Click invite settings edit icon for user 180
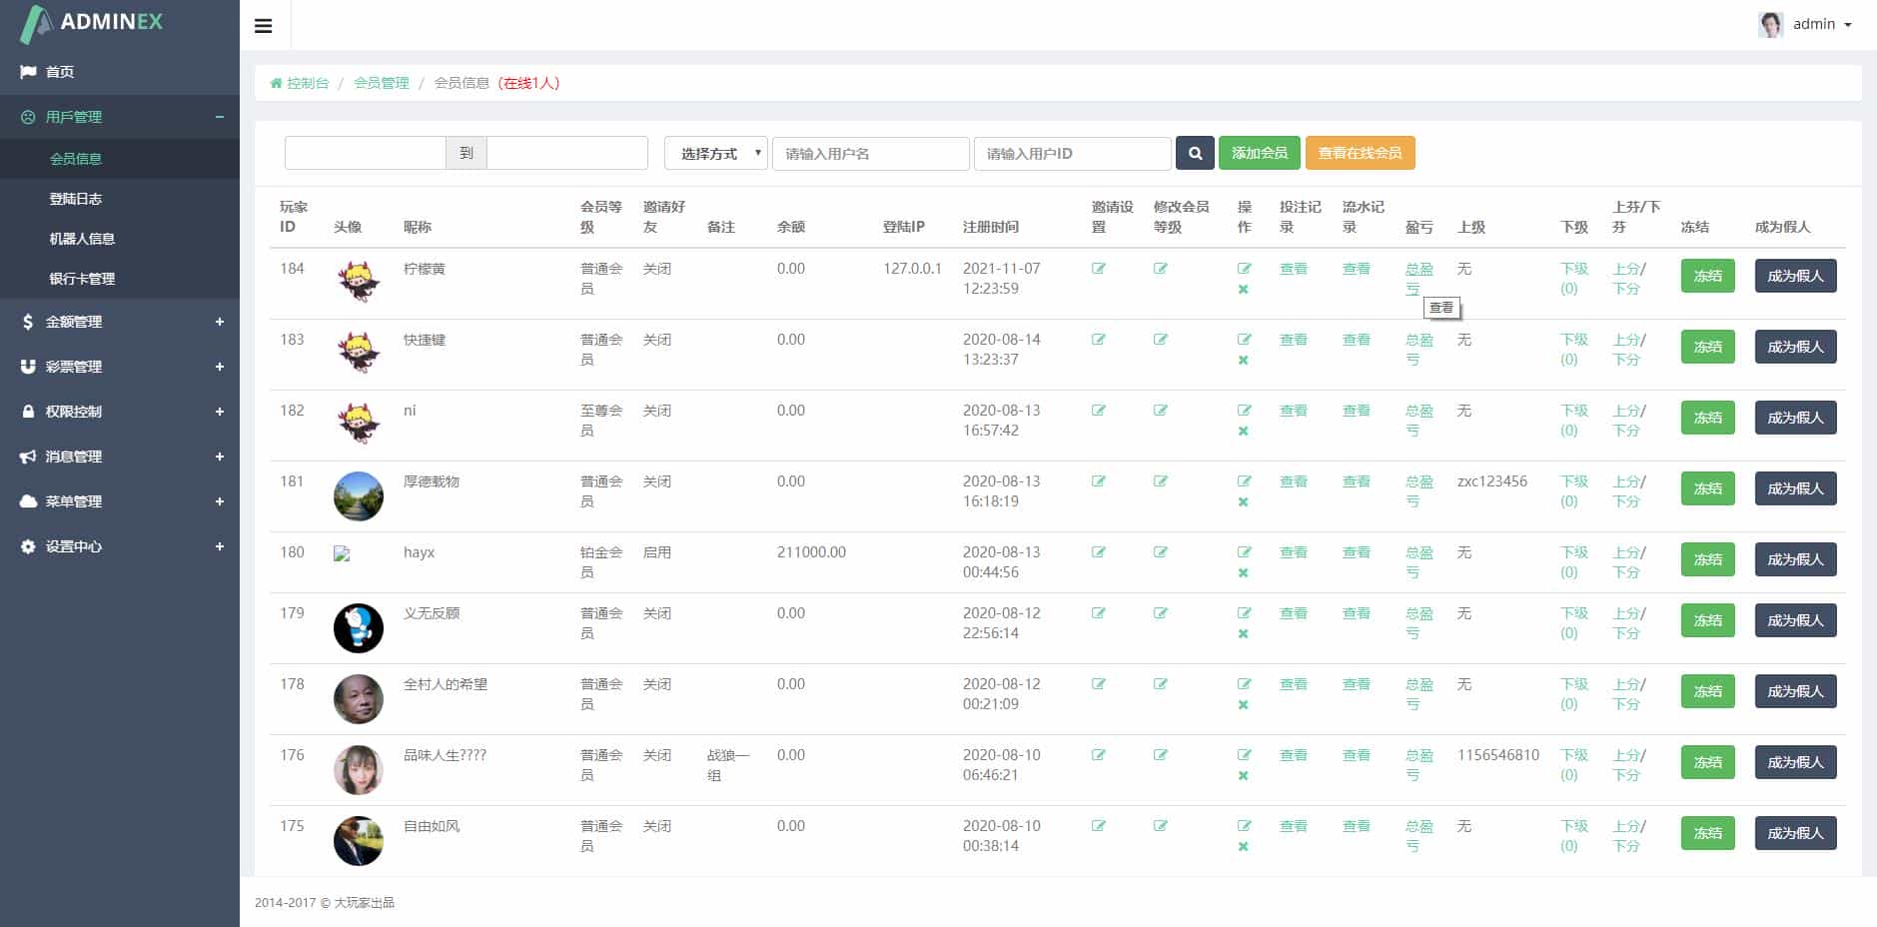The width and height of the screenshot is (1877, 927). (x=1099, y=552)
